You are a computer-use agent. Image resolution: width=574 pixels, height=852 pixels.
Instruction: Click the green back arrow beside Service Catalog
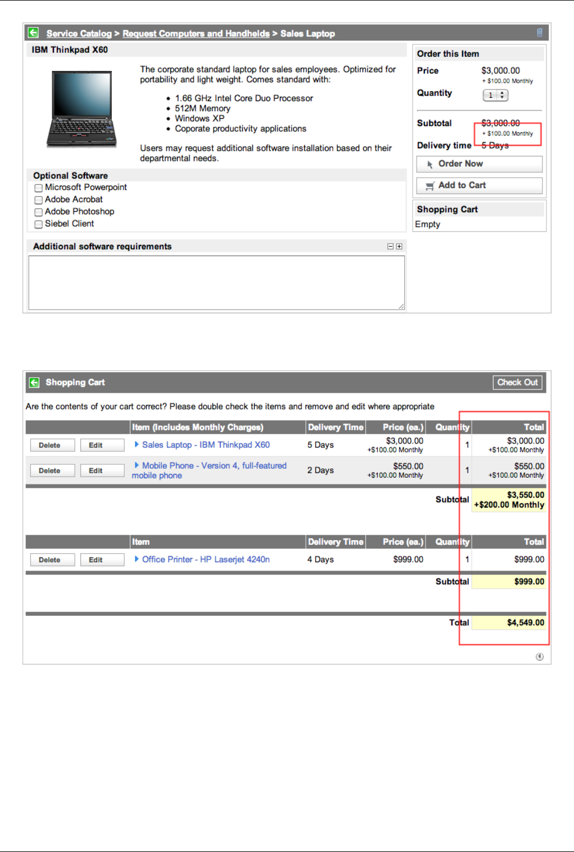coord(34,33)
